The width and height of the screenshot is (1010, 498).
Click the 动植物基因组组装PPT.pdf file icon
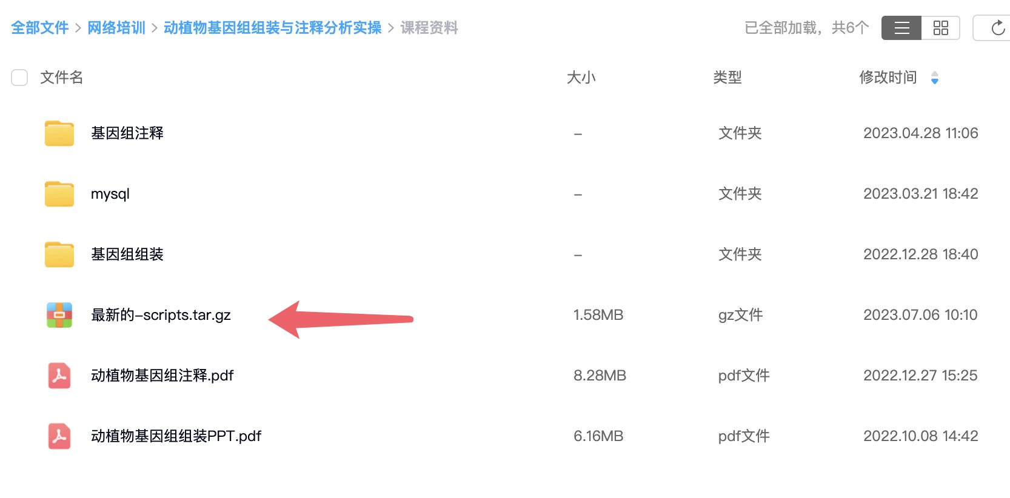(59, 436)
